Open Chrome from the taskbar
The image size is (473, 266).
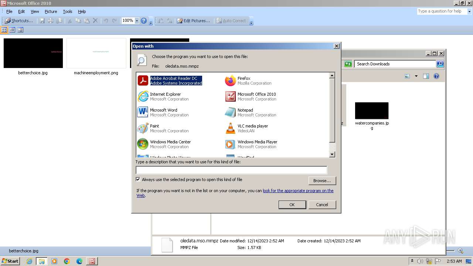[x=67, y=261]
